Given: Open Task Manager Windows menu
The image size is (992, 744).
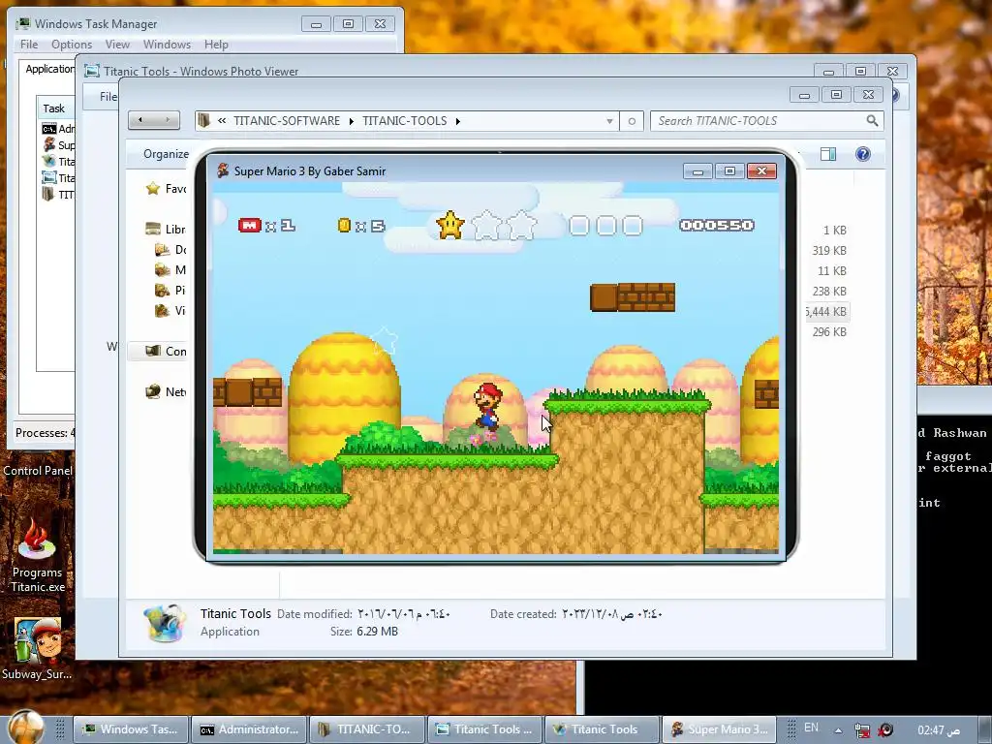Looking at the screenshot, I should [x=167, y=45].
